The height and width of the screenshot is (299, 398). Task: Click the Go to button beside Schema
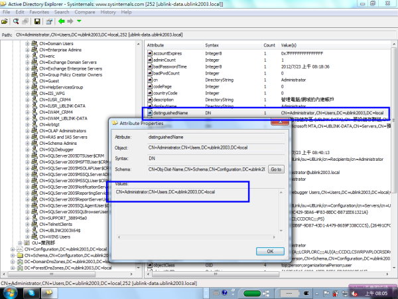tap(276, 169)
